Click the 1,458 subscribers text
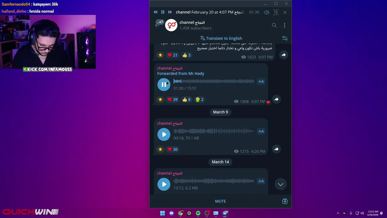 [x=196, y=28]
